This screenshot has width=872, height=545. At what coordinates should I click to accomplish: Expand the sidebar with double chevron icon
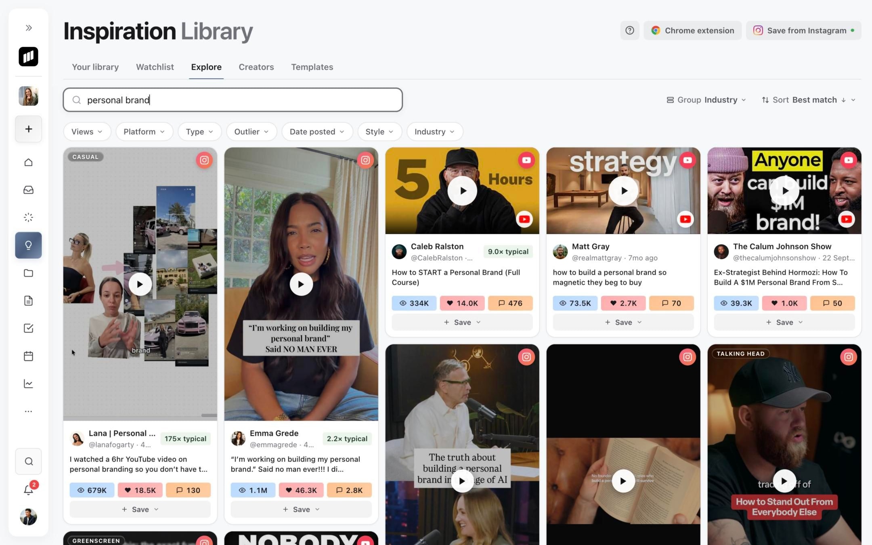click(x=28, y=28)
